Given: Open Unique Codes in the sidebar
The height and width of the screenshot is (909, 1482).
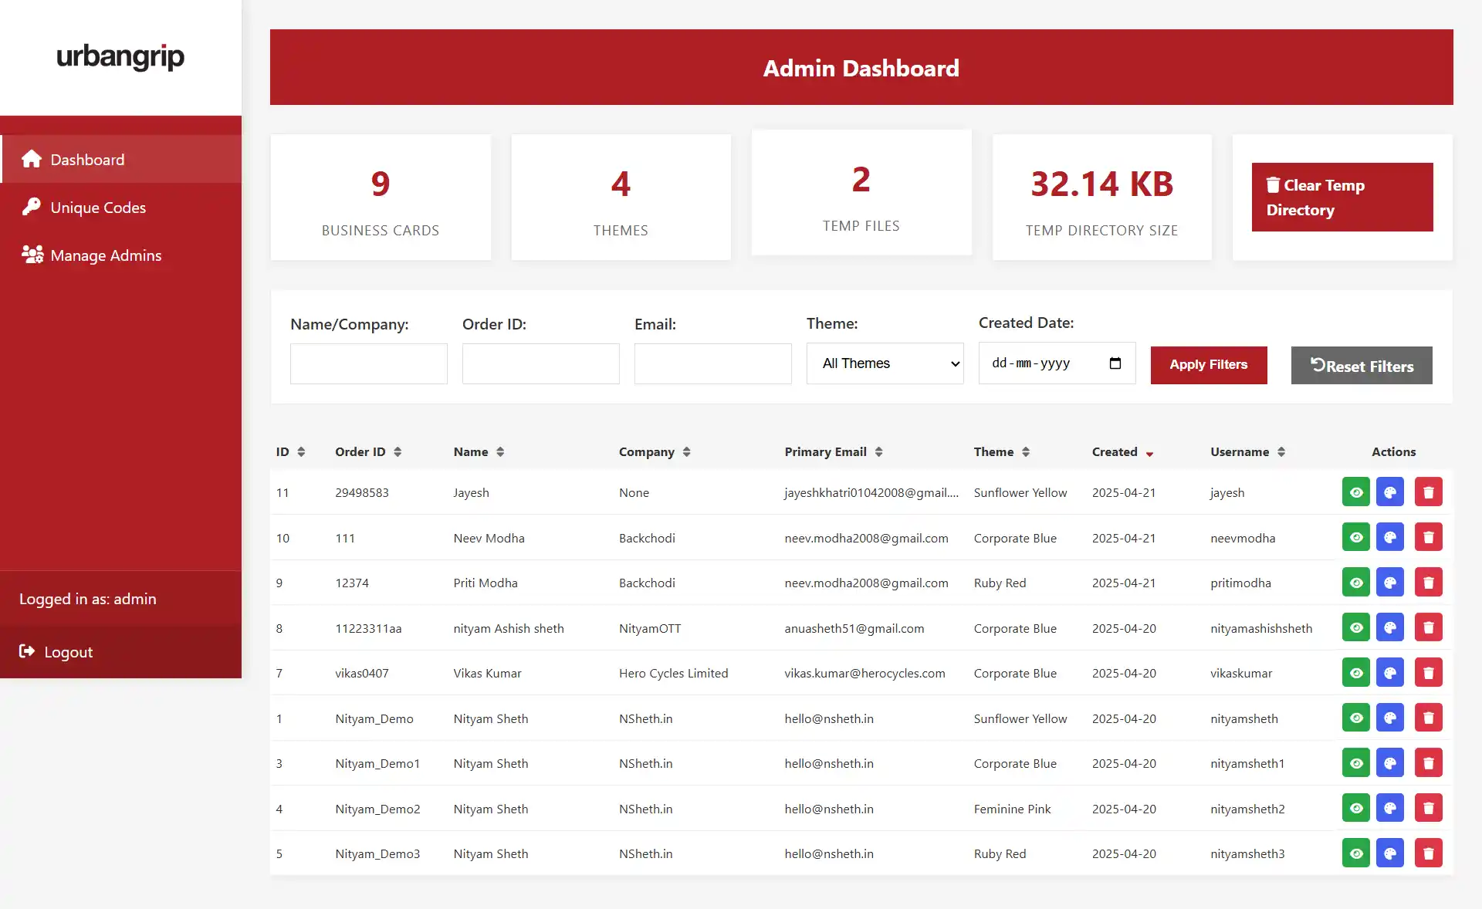Looking at the screenshot, I should tap(97, 208).
